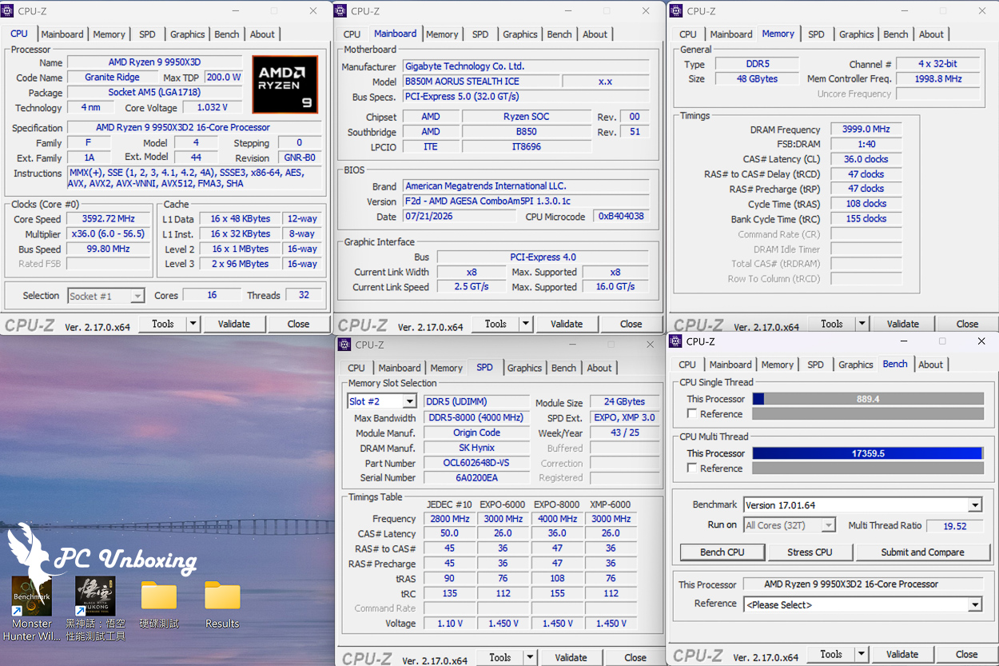Click the EXPO-8000 column header in Timings Table
This screenshot has height=666, width=999.
tap(557, 504)
